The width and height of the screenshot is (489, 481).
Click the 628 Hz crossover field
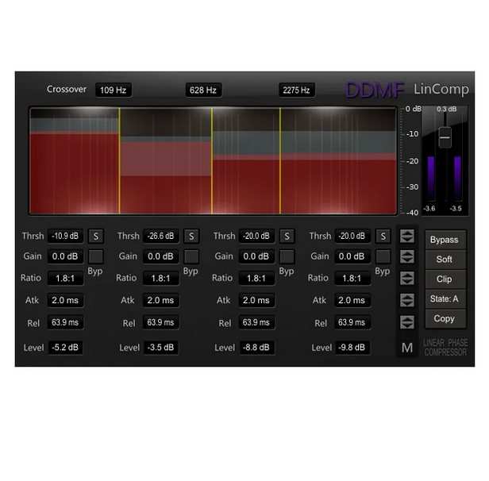pos(203,90)
